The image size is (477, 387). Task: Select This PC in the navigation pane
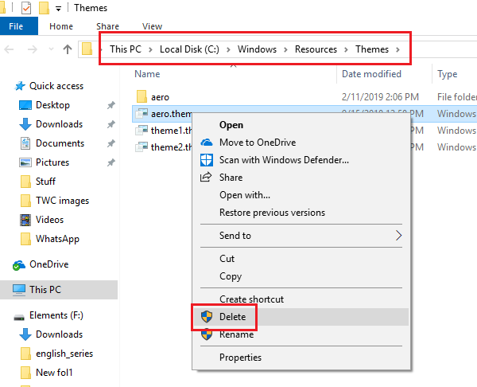(45, 290)
